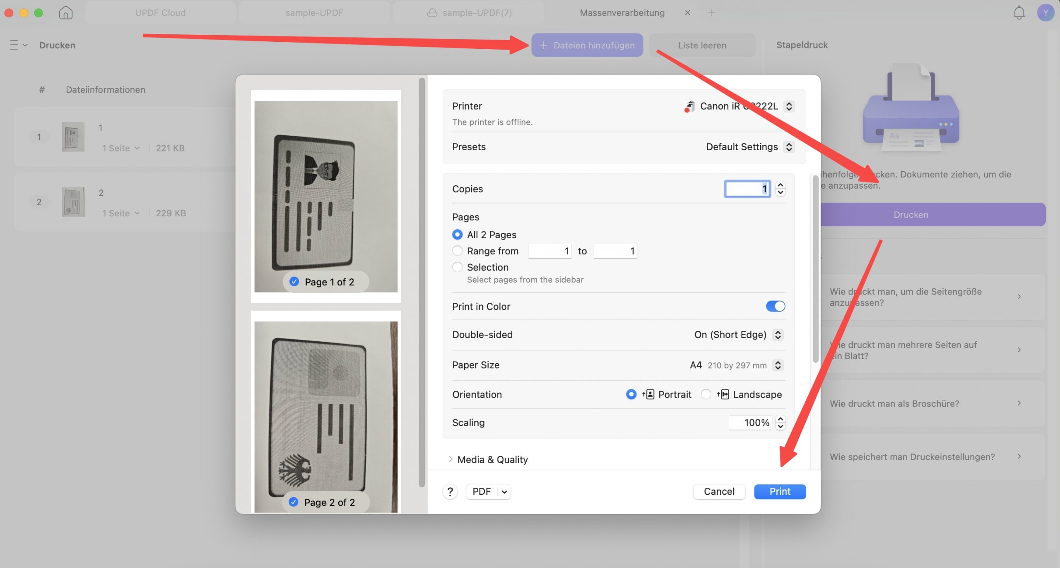Screen dimensions: 1060x568
Task: Toggle Print in Color switch
Action: coord(775,306)
